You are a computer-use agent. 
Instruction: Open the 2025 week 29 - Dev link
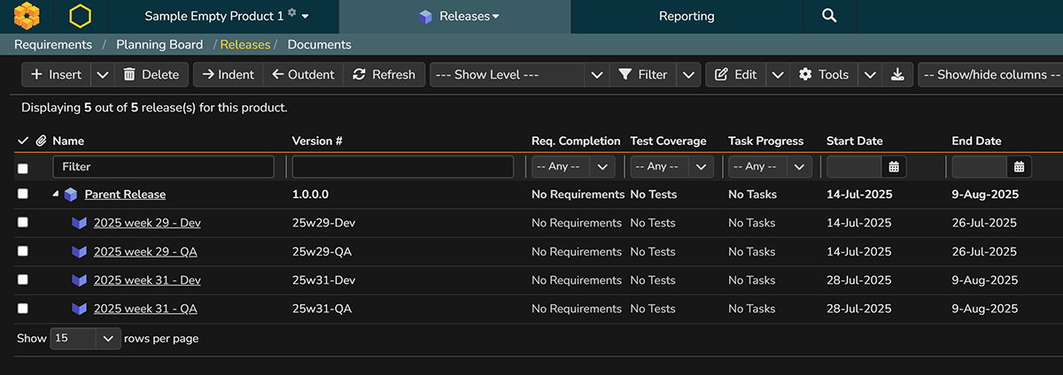click(147, 223)
